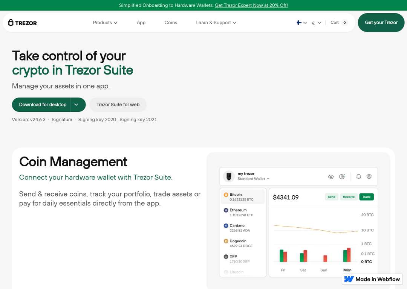The height and width of the screenshot is (289, 407).
Task: Click the Sun label on the chart
Action: coord(324,270)
